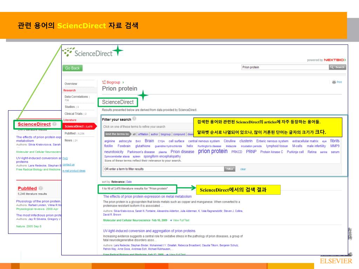Screen dimensions: 359x269
Task: Click the 'neurotoxicity' filter term
Action: pyautogui.click(x=114, y=152)
